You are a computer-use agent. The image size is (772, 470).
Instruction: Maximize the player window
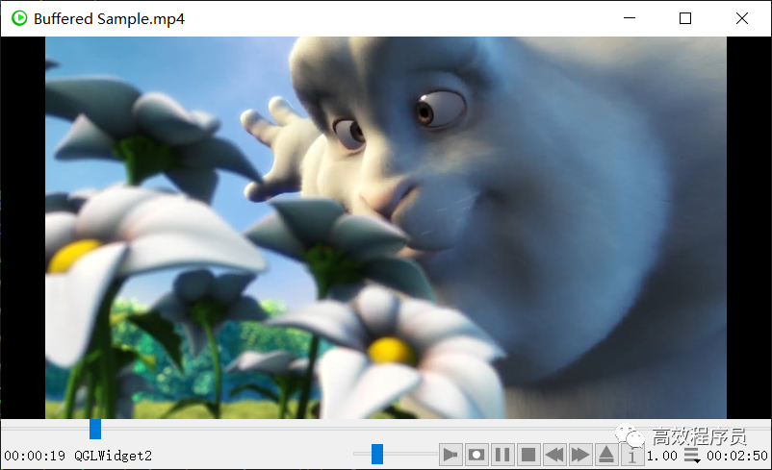[685, 18]
